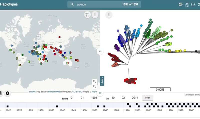Zoom out on the map
The height and width of the screenshot is (119, 200).
[95, 86]
